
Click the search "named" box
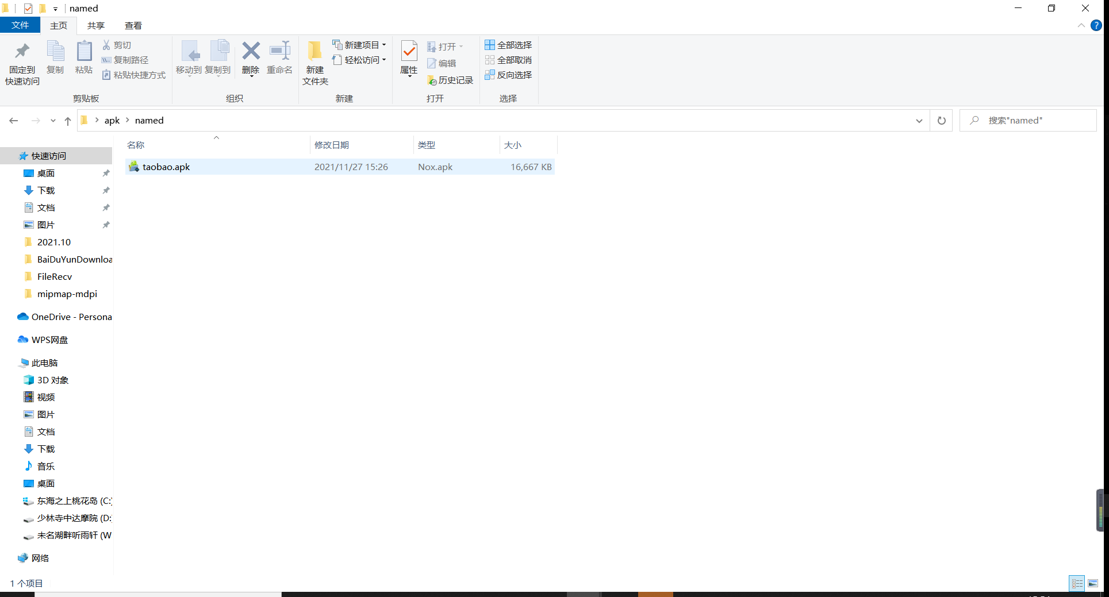(1028, 121)
